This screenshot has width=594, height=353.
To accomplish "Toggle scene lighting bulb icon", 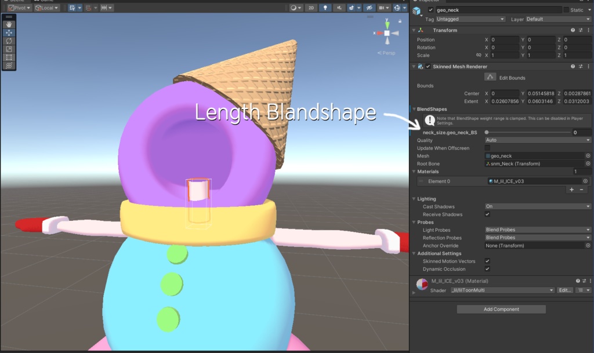I will (x=325, y=8).
